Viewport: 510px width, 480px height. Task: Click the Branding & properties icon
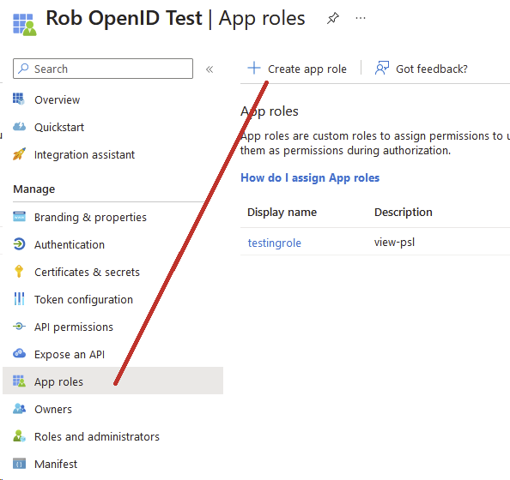(19, 216)
